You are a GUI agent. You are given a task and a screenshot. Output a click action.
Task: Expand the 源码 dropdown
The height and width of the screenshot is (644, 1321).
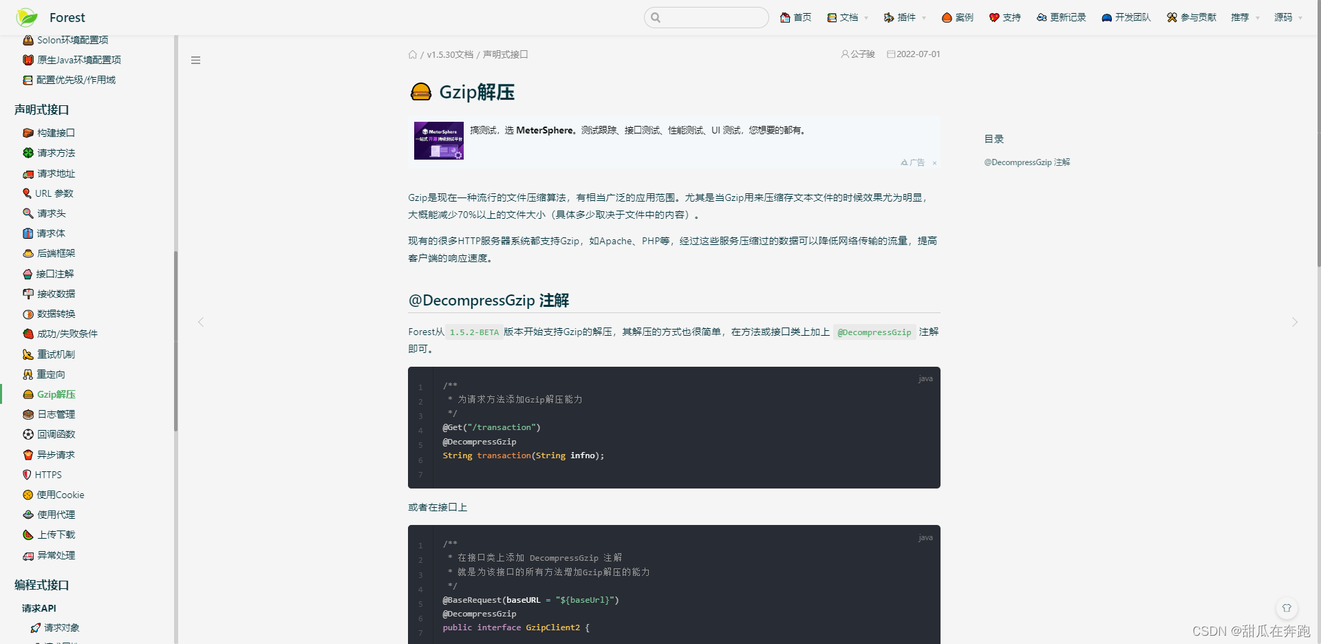point(1287,17)
